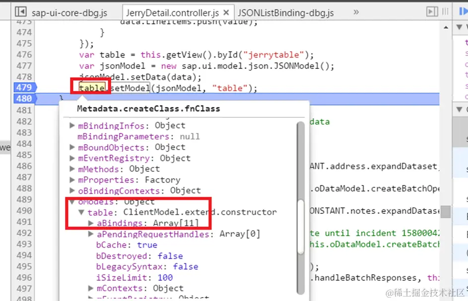
Task: Expand mEventRegistry object
Action: (x=72, y=158)
